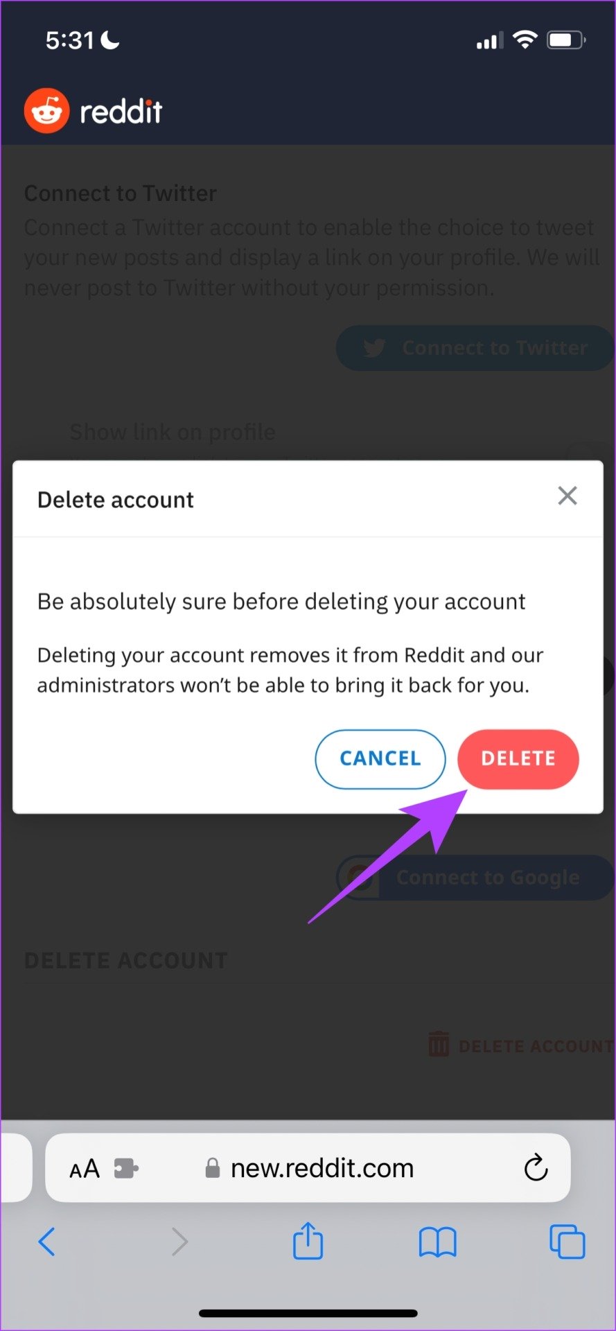This screenshot has height=1331, width=616.
Task: Close the Delete account dialog with X
Action: coord(567,496)
